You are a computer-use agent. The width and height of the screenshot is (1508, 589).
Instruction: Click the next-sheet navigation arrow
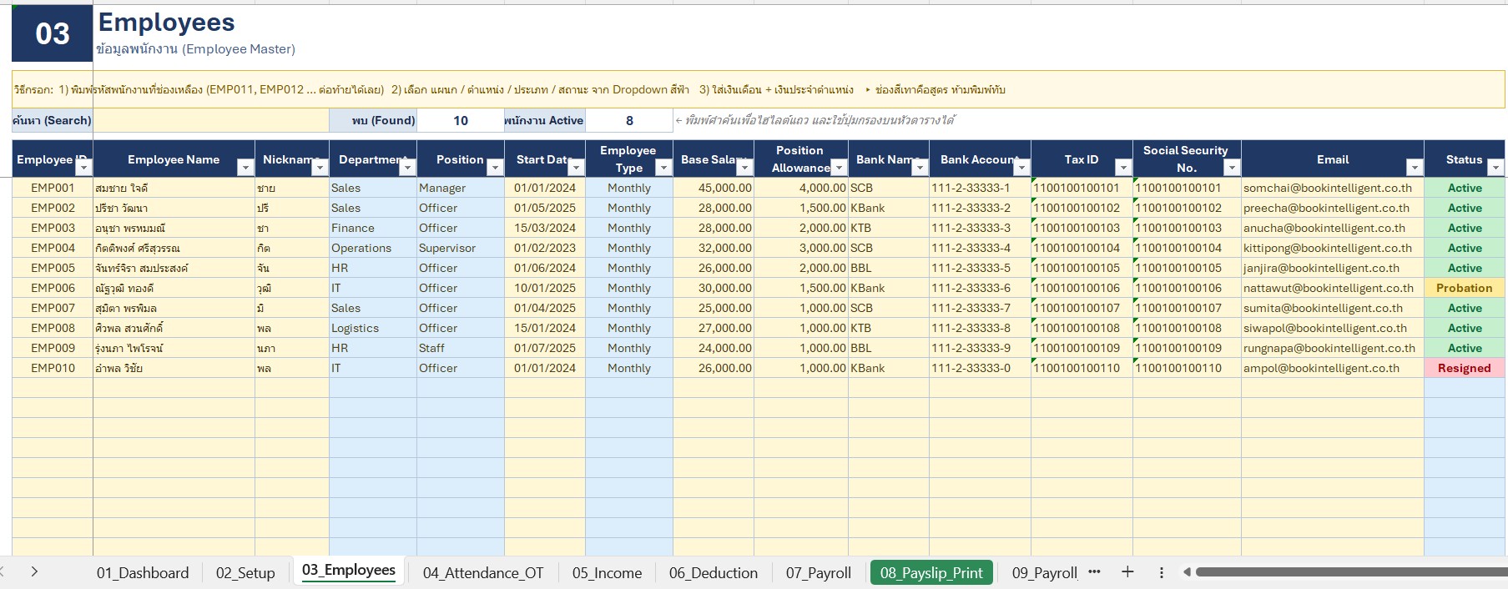[x=34, y=571]
